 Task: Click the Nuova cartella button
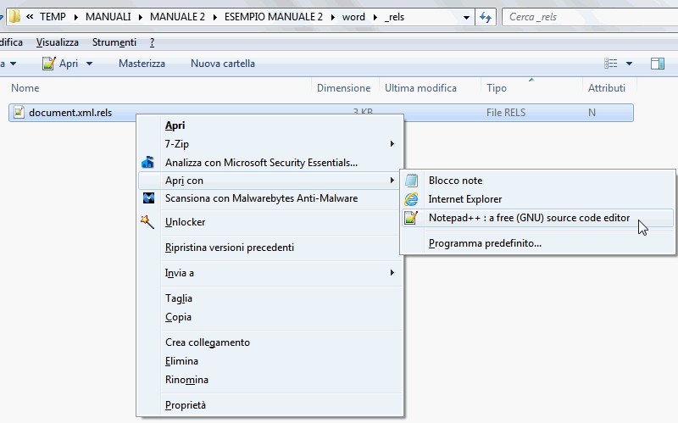click(x=222, y=64)
